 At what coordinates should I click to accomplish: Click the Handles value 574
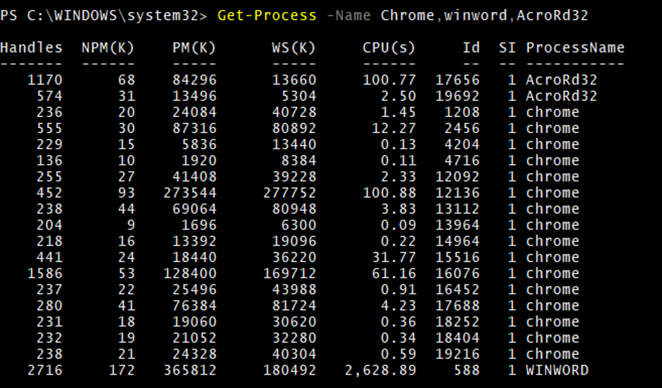point(49,96)
